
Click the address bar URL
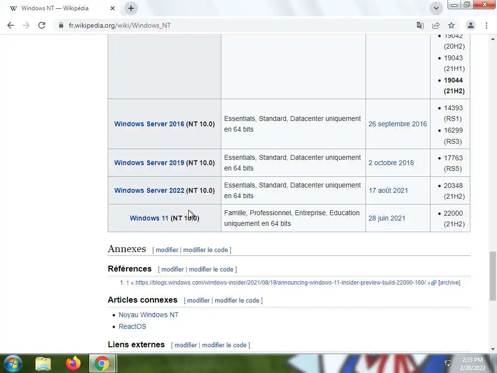pyautogui.click(x=120, y=25)
